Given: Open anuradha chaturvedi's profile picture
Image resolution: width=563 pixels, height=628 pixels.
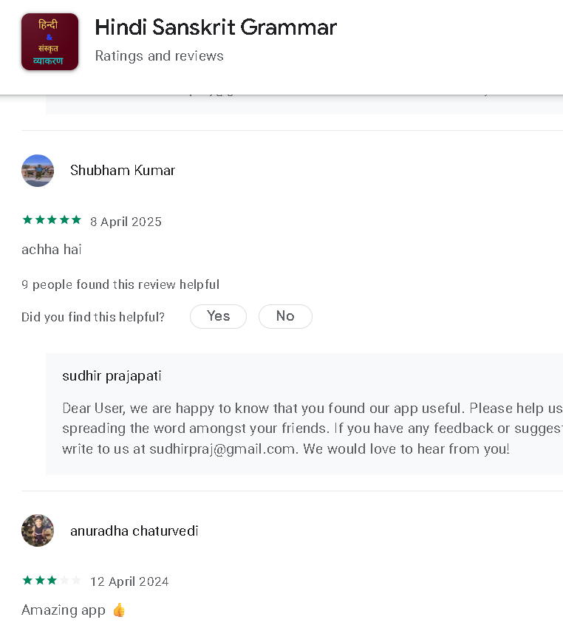Looking at the screenshot, I should click(x=38, y=530).
